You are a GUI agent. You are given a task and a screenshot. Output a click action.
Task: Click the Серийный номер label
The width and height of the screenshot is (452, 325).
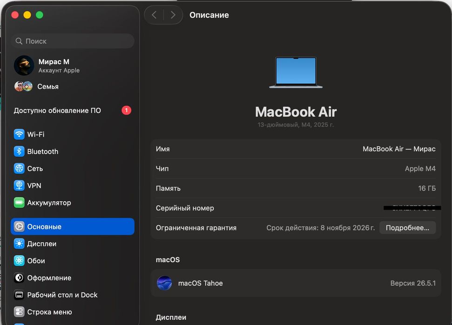coord(185,208)
